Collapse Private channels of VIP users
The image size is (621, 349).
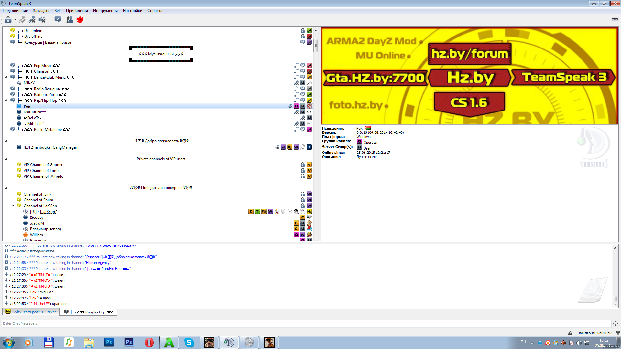pyautogui.click(x=6, y=159)
